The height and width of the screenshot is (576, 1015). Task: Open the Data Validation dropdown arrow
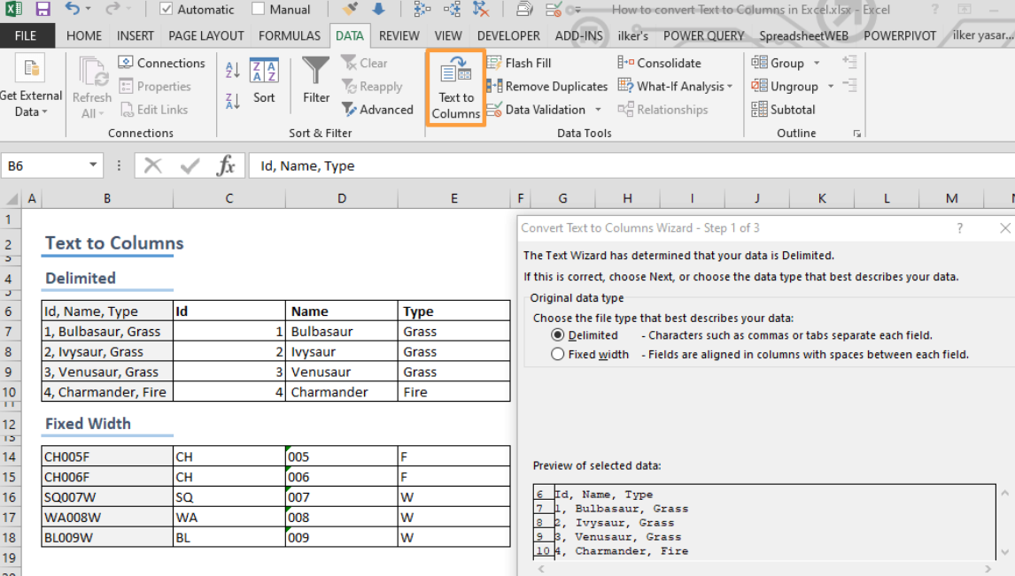[x=598, y=109]
